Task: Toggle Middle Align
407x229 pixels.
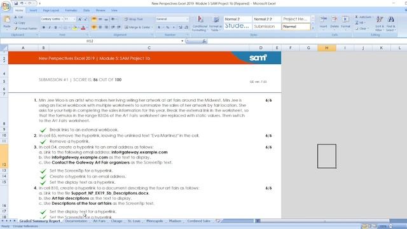Action: click(x=100, y=19)
